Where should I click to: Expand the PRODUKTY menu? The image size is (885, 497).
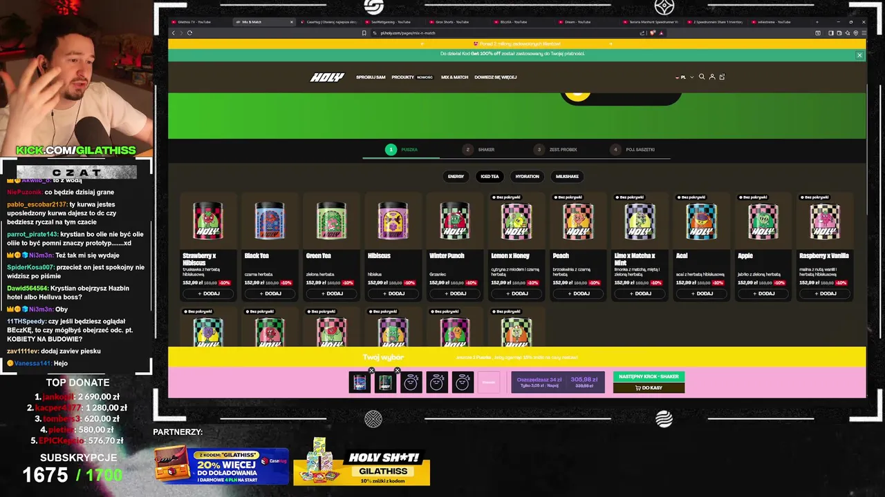(x=403, y=77)
